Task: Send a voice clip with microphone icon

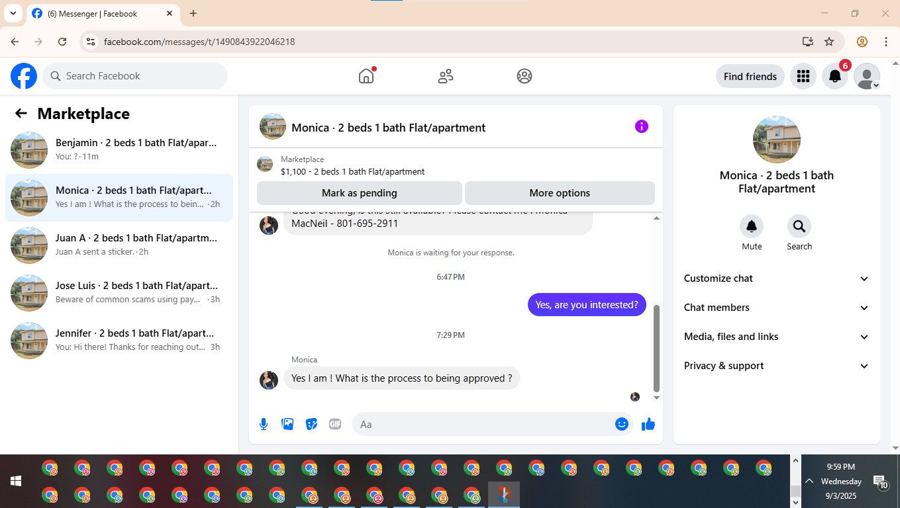Action: tap(264, 424)
